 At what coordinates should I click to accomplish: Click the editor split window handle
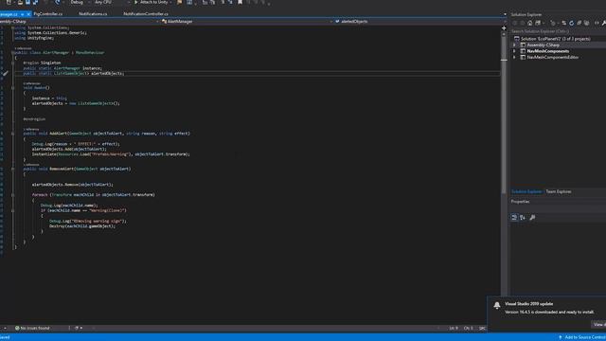(x=504, y=27)
